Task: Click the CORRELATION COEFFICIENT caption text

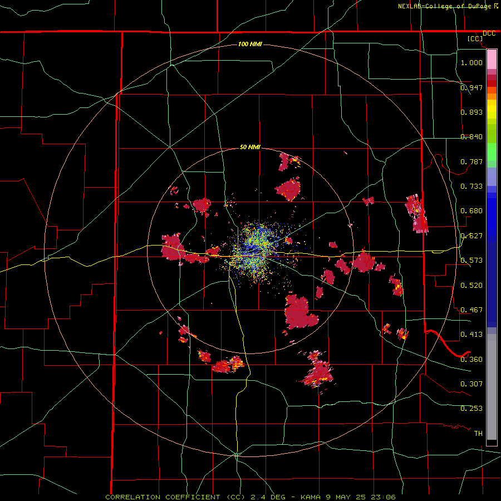Action: (x=165, y=497)
